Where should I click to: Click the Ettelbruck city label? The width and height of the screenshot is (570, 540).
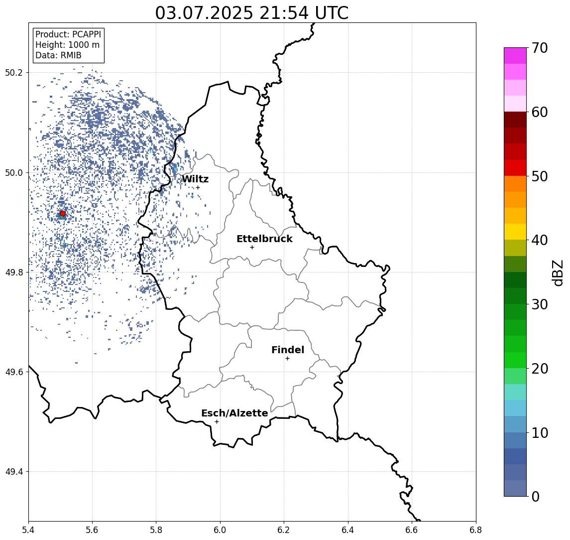[264, 239]
